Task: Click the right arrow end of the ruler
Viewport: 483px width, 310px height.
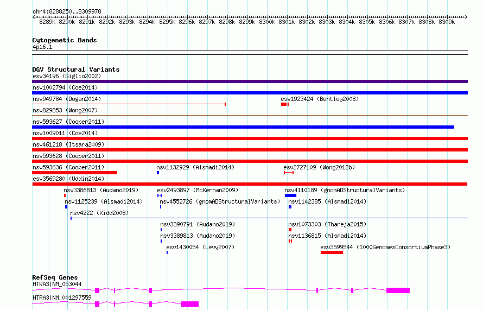Action: (466, 17)
